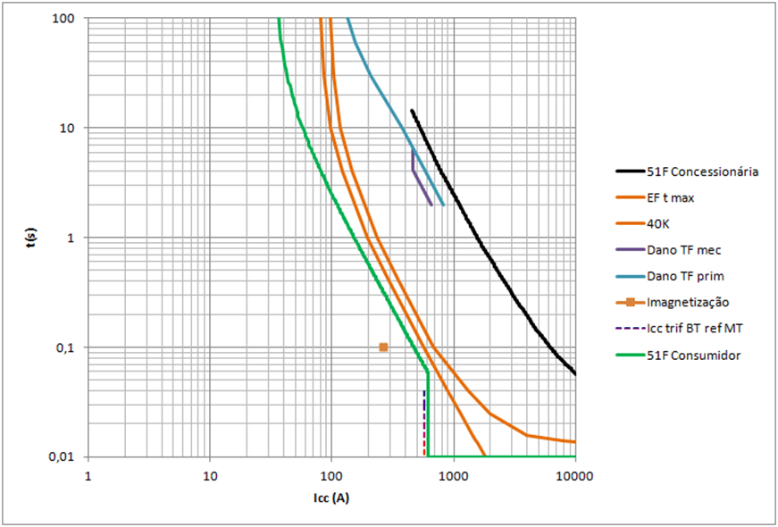778x527 pixels.
Task: Select the dashed line swatch for Icc trif BT ref MT
Action: [630, 329]
